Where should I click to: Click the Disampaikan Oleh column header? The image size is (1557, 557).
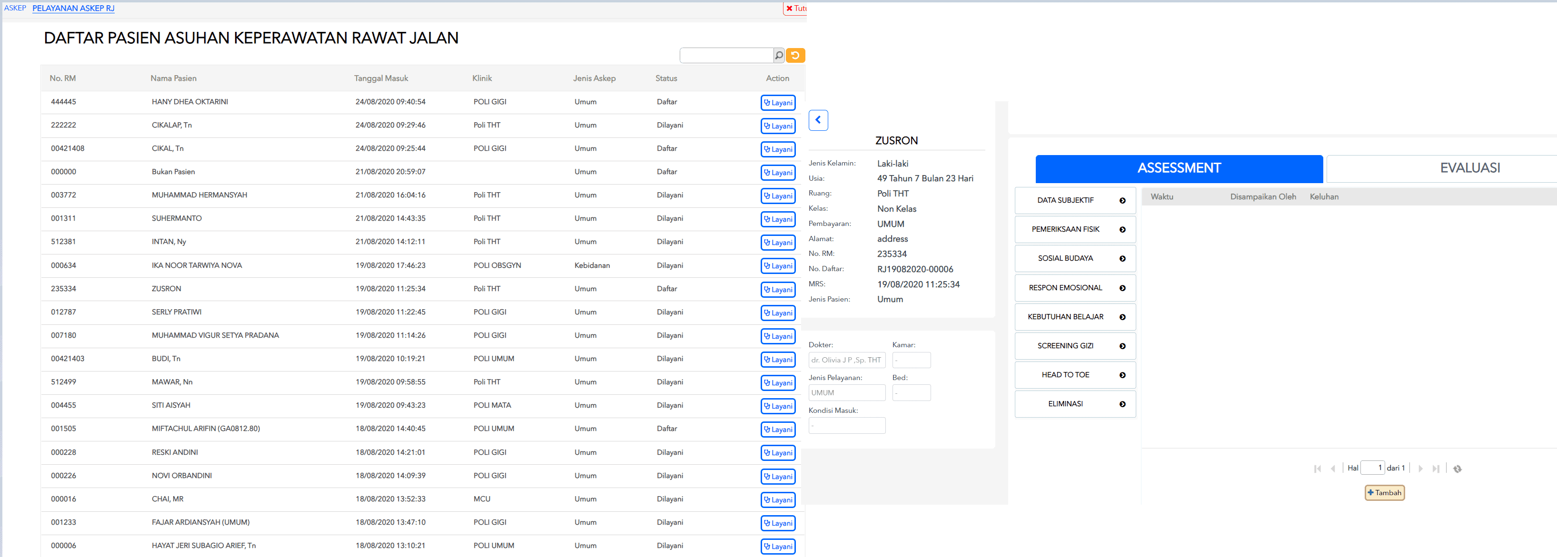(1263, 197)
